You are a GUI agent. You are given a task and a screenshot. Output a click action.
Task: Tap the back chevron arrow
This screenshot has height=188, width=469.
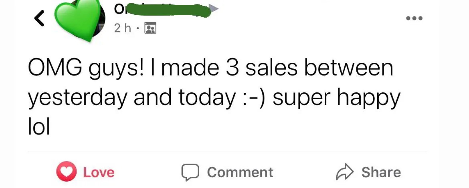click(x=39, y=19)
